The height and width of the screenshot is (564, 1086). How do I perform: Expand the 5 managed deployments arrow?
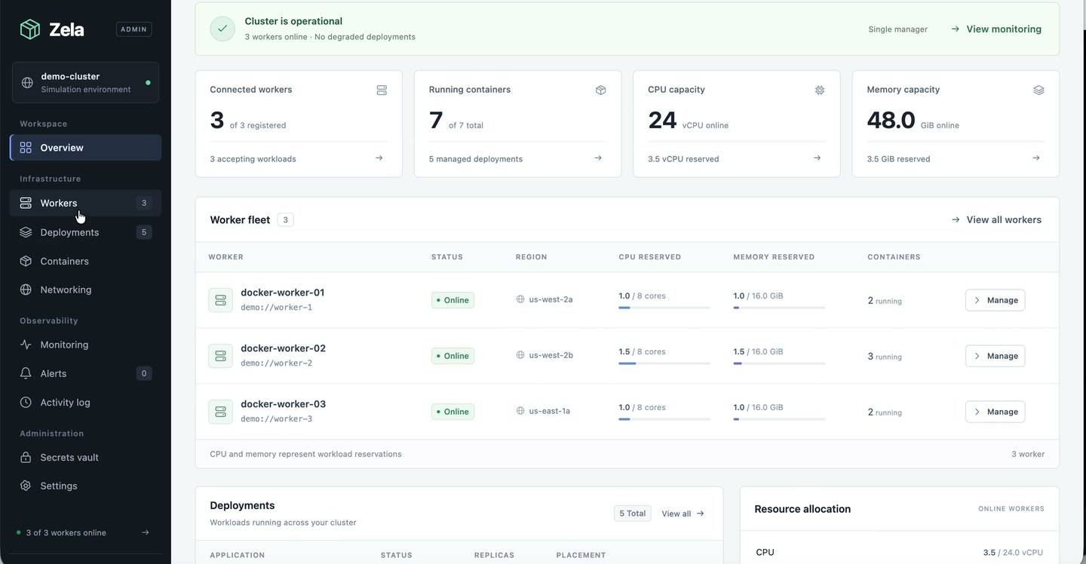(598, 158)
